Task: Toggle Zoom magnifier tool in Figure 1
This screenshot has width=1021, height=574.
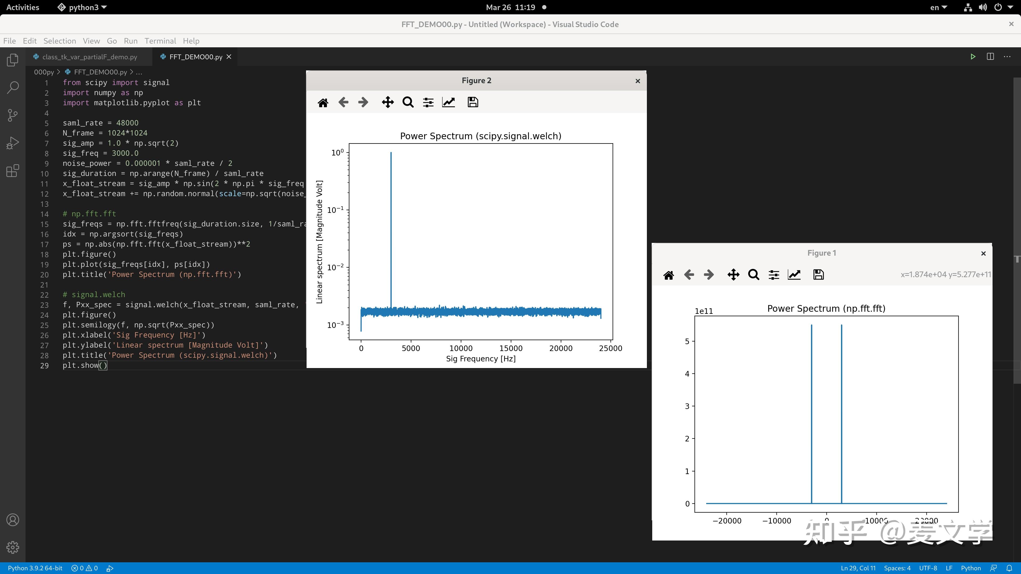Action: coord(754,275)
